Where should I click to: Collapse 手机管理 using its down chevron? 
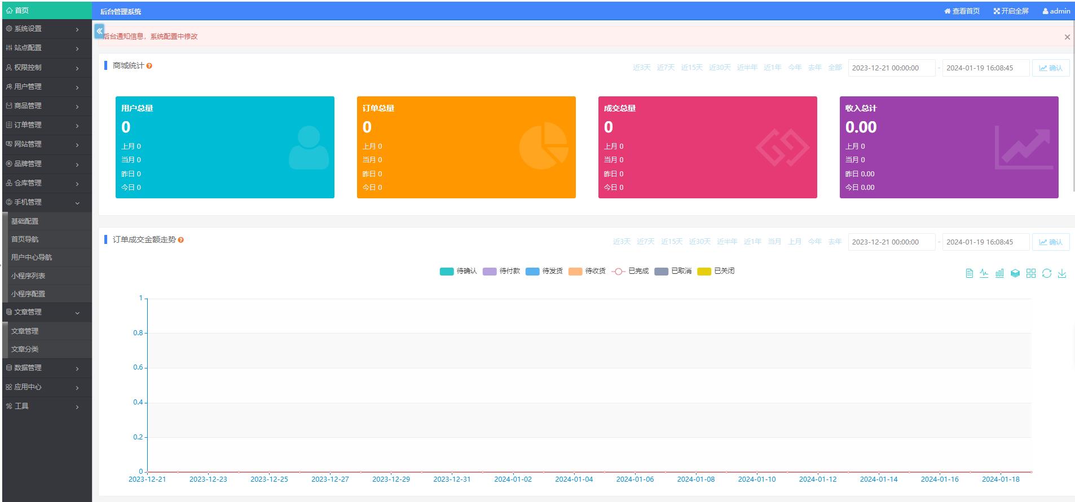pyautogui.click(x=77, y=203)
